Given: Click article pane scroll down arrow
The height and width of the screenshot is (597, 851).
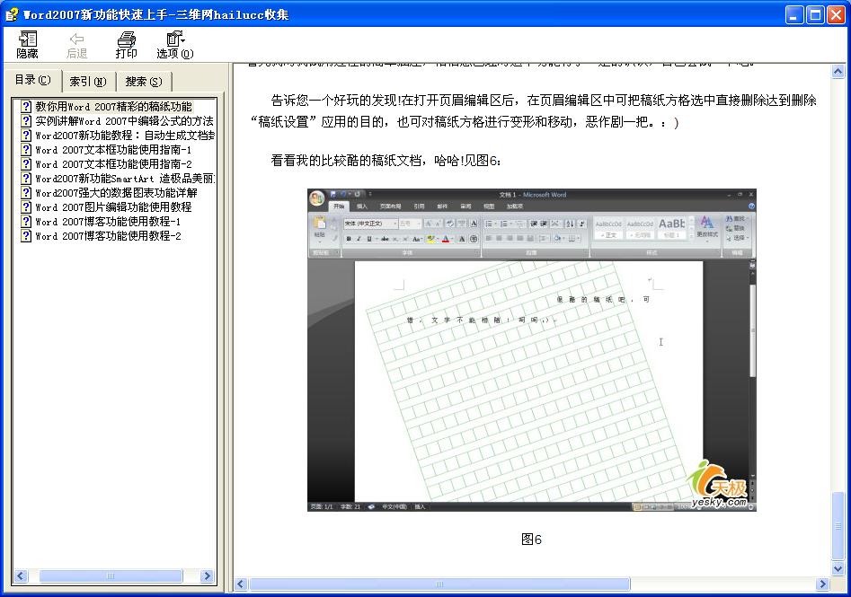Looking at the screenshot, I should [838, 569].
